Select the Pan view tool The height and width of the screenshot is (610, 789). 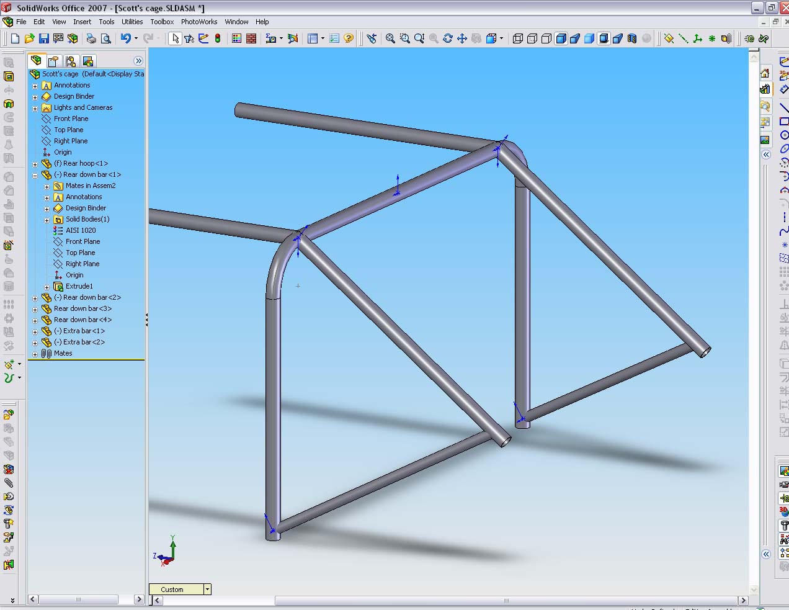pos(462,38)
